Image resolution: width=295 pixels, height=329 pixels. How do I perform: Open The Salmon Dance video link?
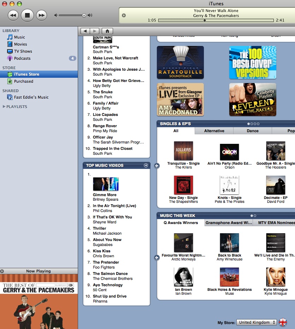(x=110, y=274)
